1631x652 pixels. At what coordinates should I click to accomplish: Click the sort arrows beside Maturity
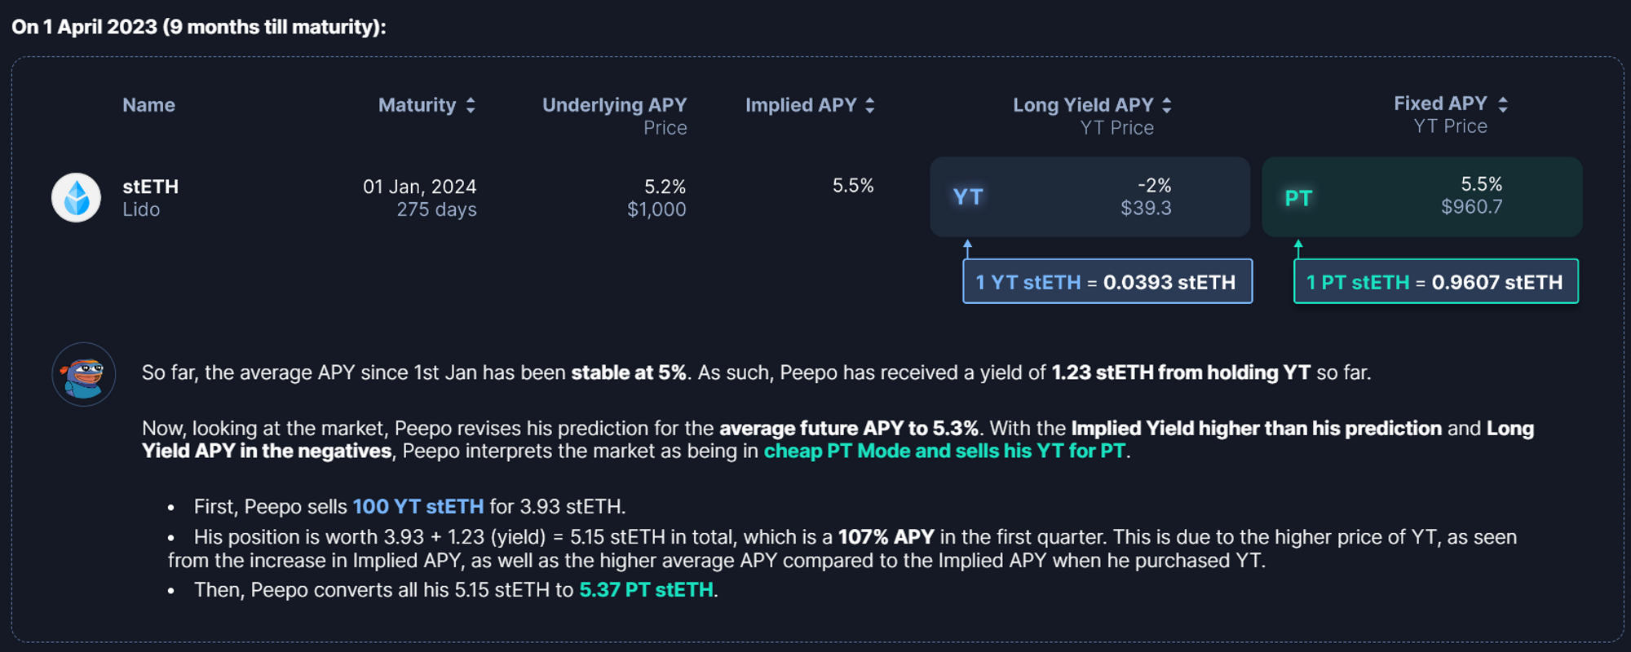point(471,105)
